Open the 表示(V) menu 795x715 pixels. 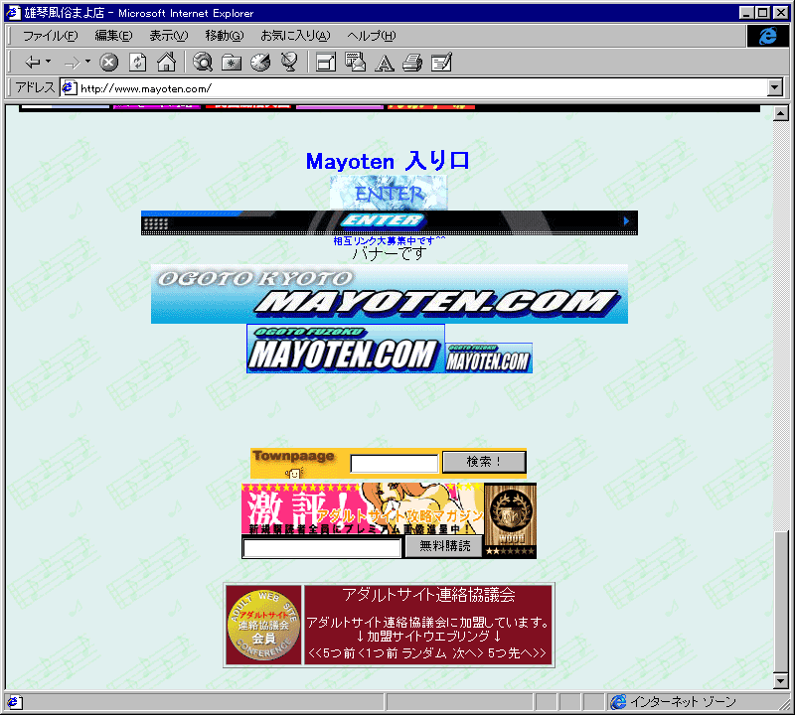(168, 36)
